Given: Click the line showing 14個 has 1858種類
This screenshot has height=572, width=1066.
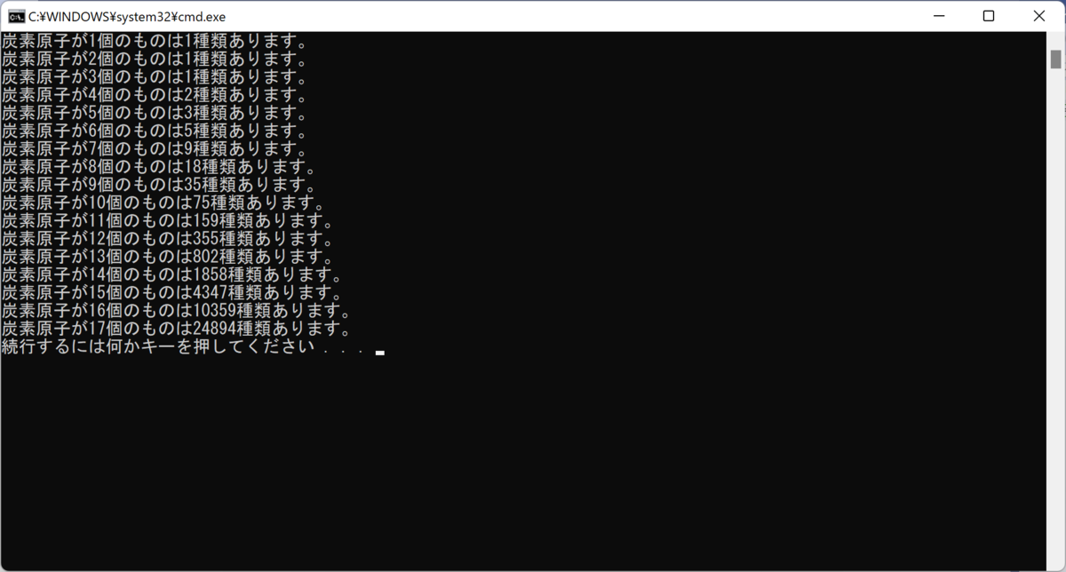Looking at the screenshot, I should pyautogui.click(x=172, y=274).
